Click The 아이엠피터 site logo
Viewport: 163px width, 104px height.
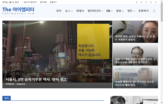[x=18, y=11]
